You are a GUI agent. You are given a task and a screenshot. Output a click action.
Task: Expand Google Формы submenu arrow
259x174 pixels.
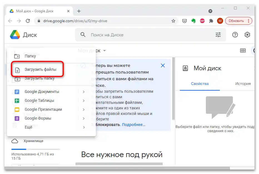(84, 118)
